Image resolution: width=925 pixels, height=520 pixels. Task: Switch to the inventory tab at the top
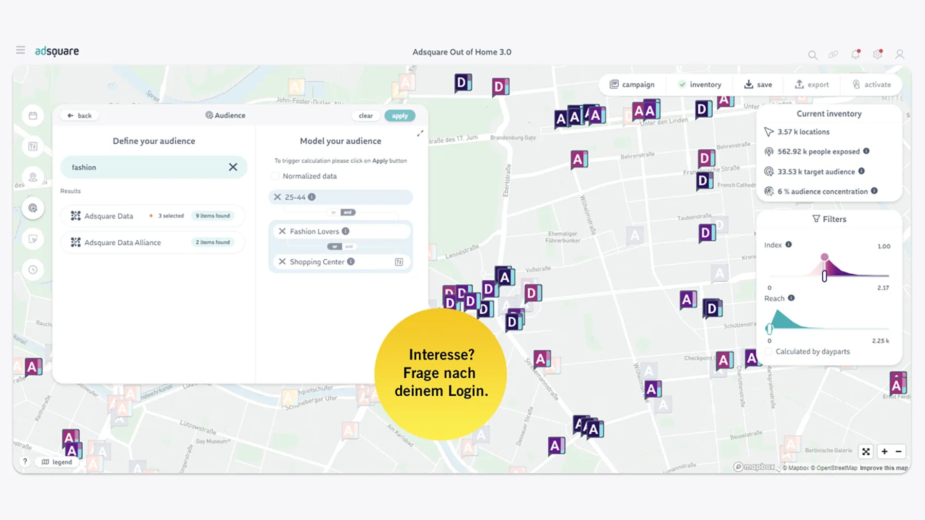coord(700,84)
